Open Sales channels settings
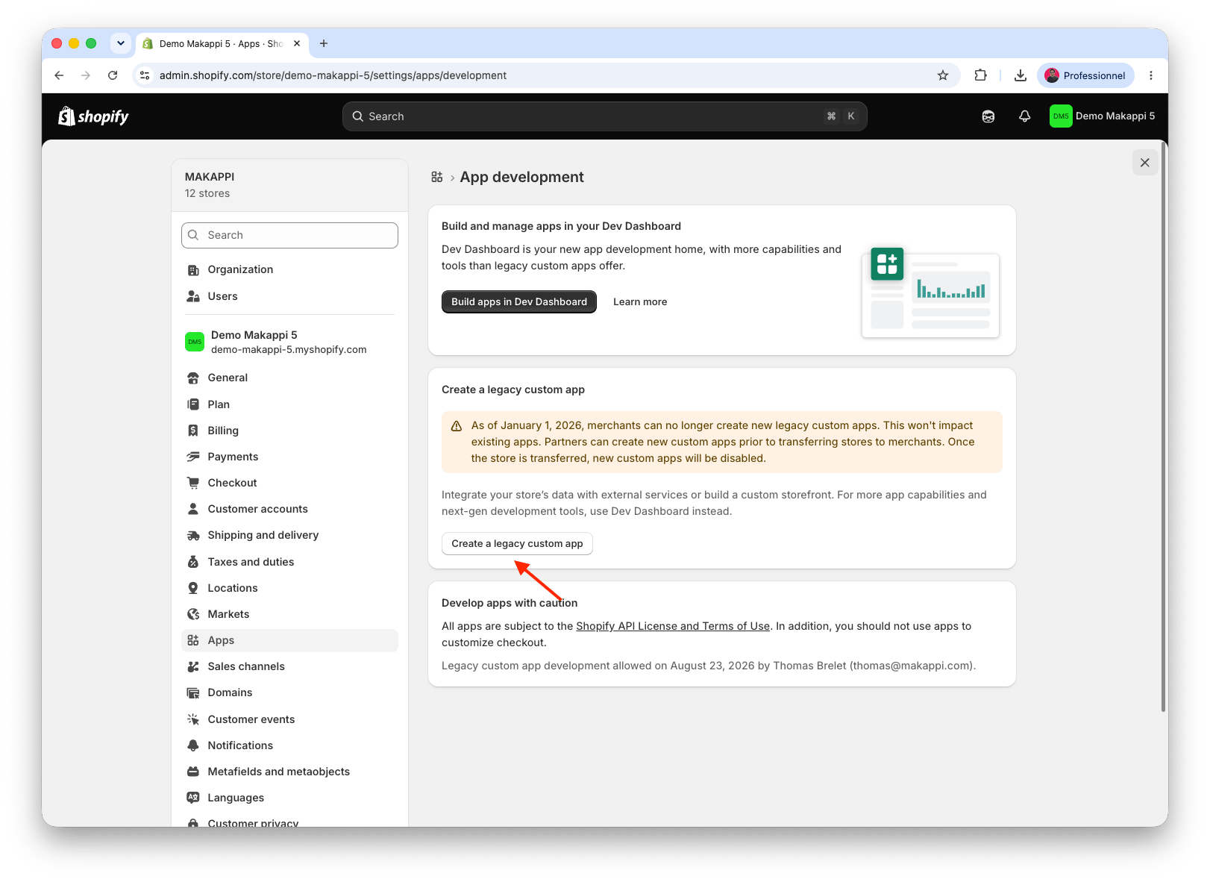 click(x=289, y=666)
